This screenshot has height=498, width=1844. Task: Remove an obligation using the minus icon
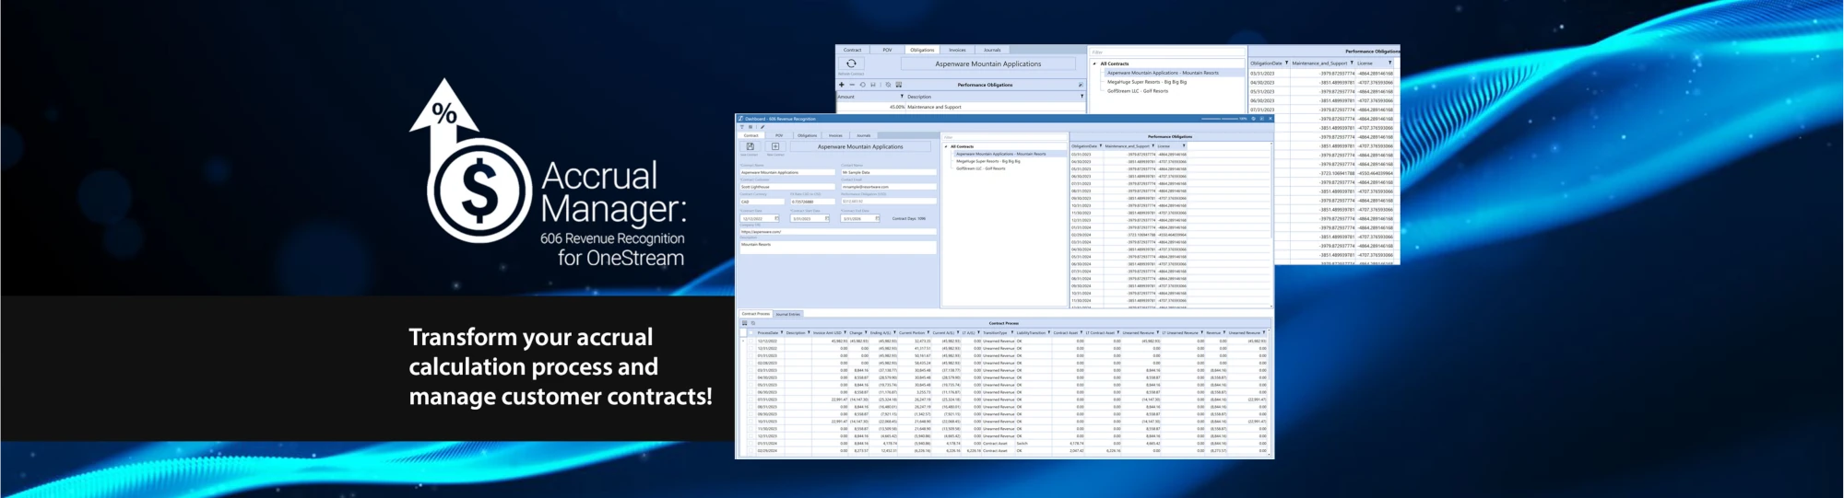pyautogui.click(x=852, y=85)
